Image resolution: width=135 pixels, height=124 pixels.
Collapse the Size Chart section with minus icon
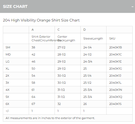tap(132, 7)
